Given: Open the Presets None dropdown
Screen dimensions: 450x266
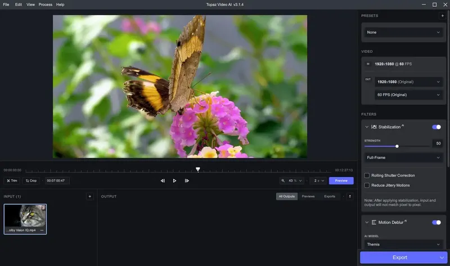Looking at the screenshot, I should pos(403,33).
